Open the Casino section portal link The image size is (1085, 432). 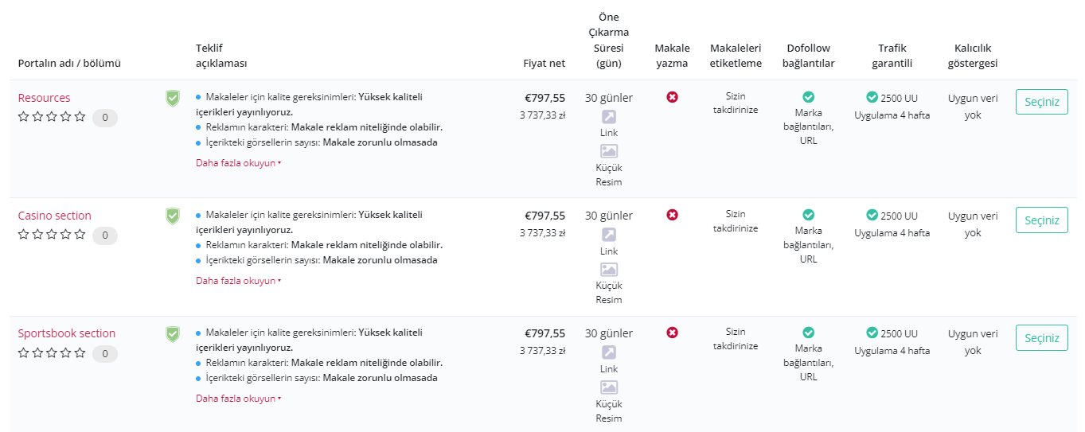[x=55, y=216]
